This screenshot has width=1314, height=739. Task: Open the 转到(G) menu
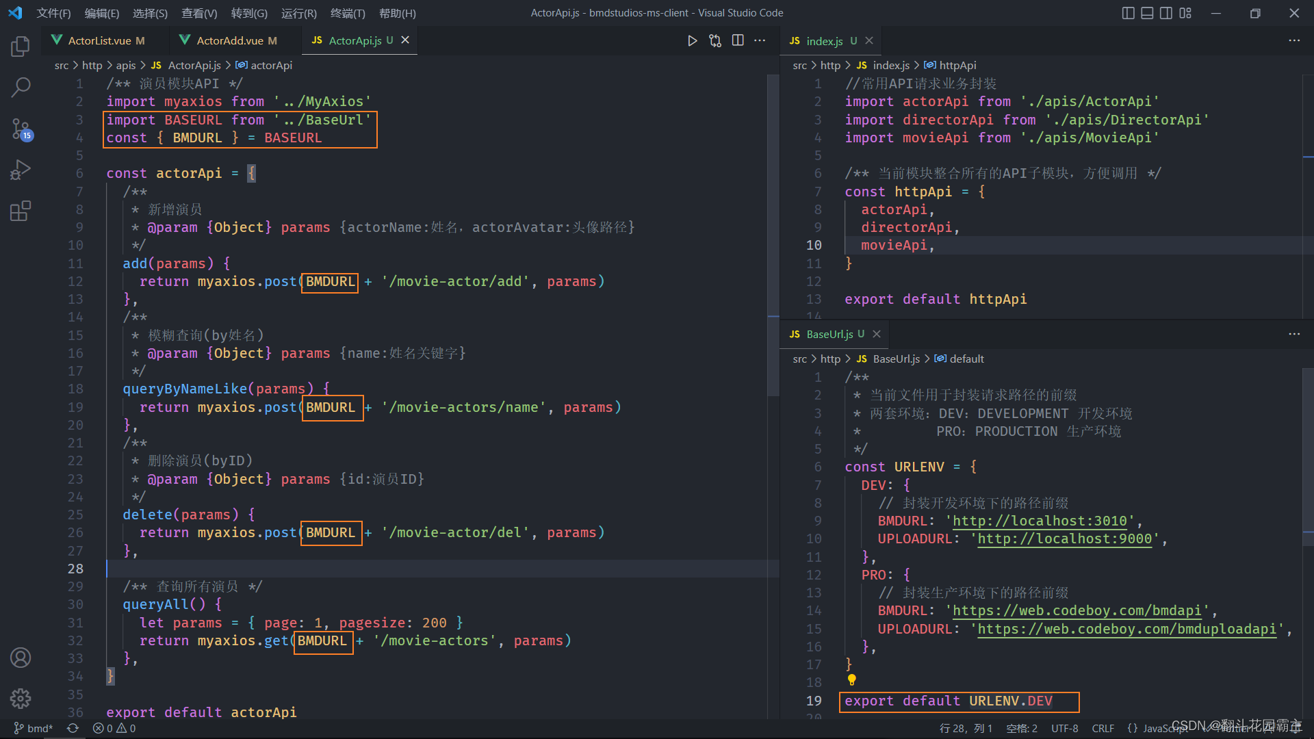point(249,13)
